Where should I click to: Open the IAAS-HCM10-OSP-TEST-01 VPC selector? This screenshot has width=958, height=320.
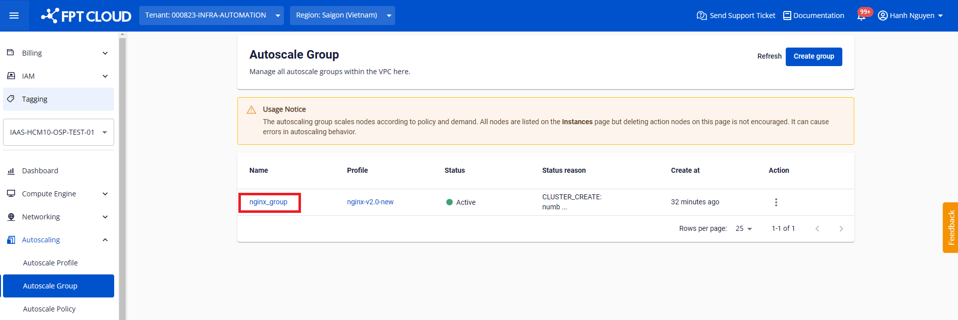(x=59, y=132)
